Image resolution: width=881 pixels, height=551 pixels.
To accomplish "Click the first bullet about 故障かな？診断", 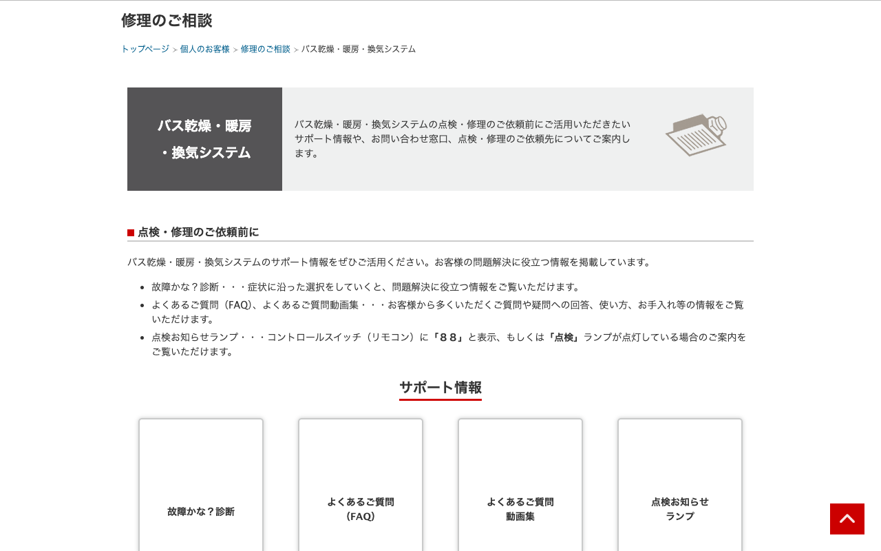I will [x=368, y=287].
